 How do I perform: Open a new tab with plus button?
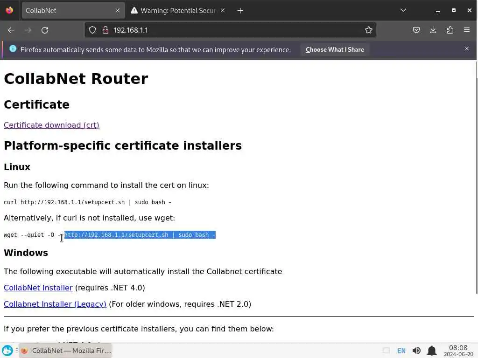[x=240, y=11]
